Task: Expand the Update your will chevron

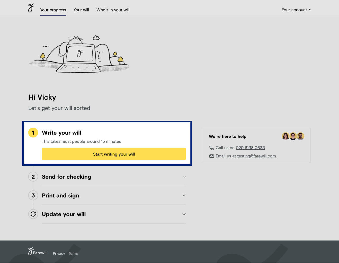Action: pos(184,214)
